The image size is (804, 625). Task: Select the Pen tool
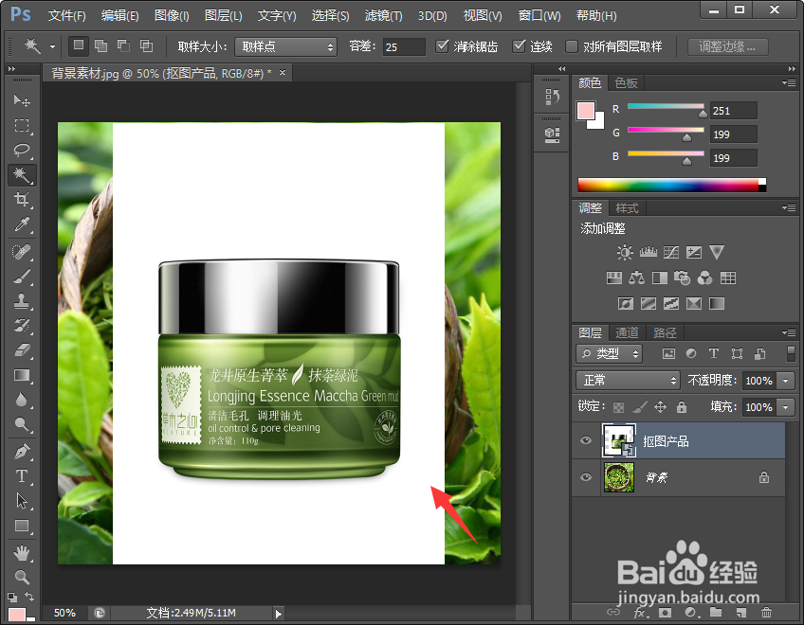coord(22,453)
